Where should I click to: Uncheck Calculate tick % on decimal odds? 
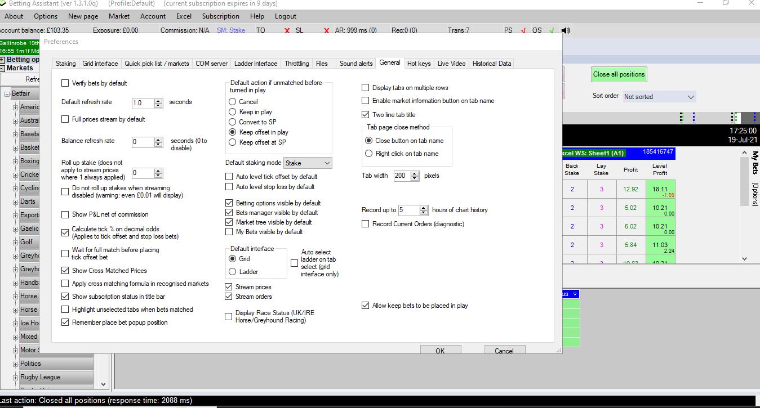click(65, 232)
